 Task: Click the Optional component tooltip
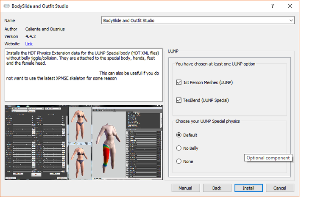coord(268,158)
